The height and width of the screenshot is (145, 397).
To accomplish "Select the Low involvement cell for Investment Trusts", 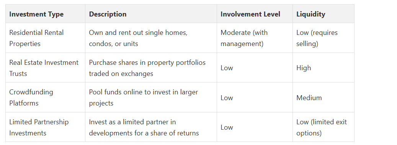I will point(255,68).
